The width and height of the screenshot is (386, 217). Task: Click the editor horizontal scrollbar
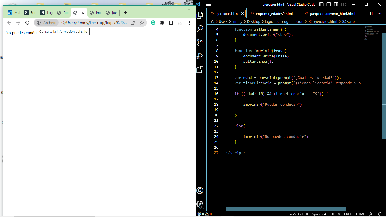coord(286,209)
